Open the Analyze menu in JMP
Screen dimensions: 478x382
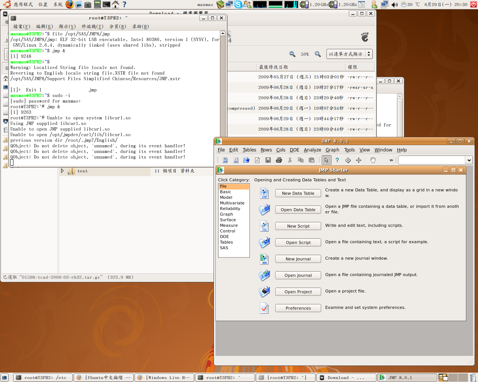pos(313,150)
